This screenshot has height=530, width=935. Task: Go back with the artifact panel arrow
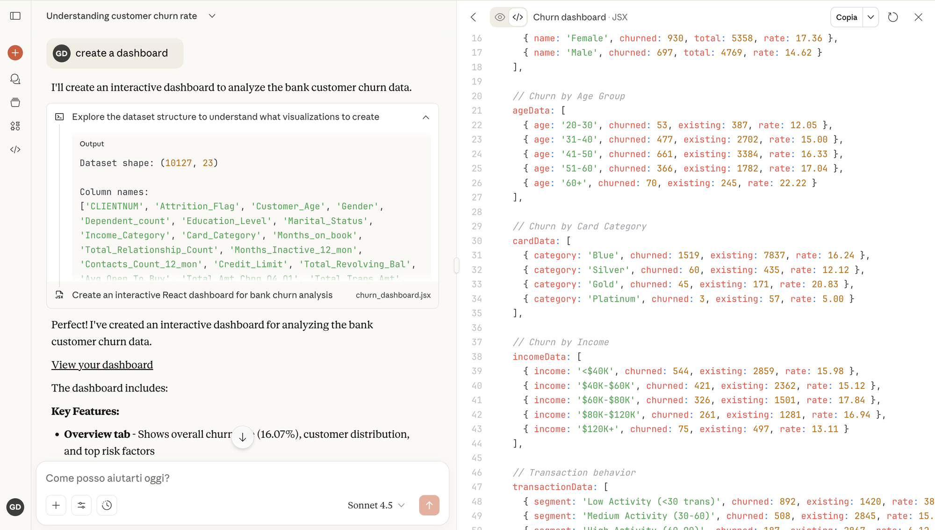coord(474,17)
